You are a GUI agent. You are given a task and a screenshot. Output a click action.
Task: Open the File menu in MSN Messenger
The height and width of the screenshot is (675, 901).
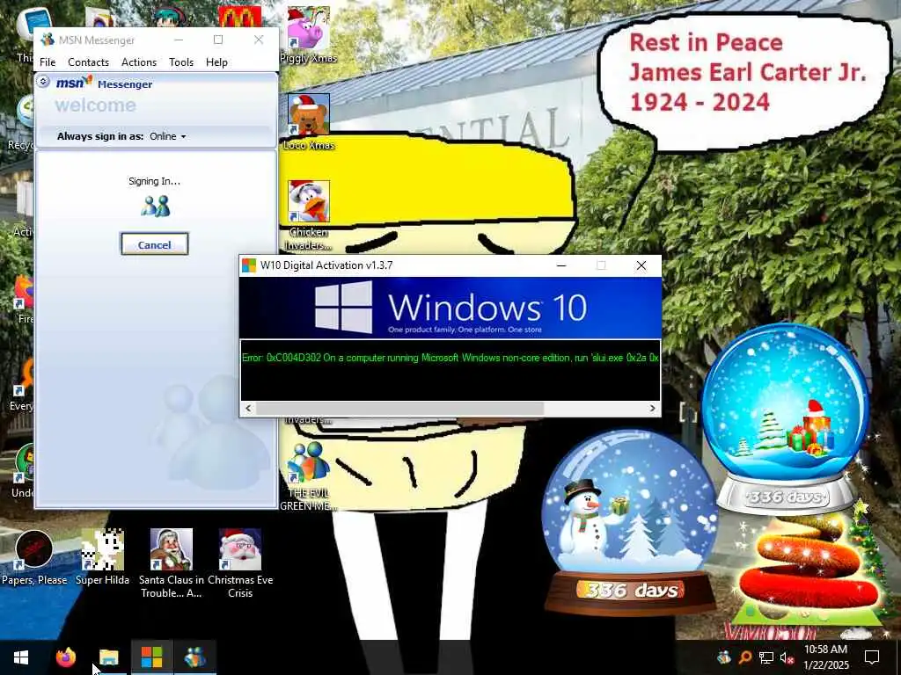click(48, 62)
